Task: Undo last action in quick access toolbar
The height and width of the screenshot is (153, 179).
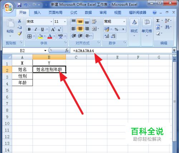Action: coord(25,5)
